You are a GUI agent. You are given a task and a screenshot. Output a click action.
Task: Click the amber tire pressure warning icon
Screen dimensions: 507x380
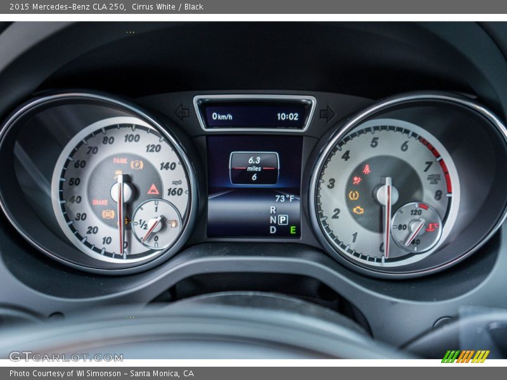[354, 195]
